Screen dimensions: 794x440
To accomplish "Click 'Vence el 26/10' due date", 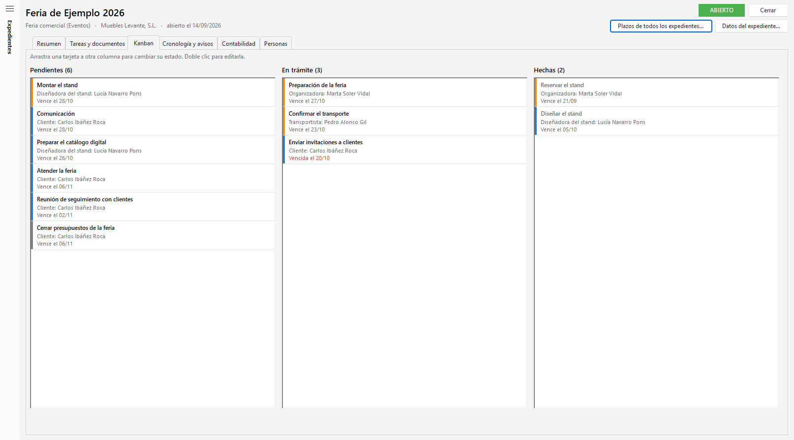I will [55, 158].
